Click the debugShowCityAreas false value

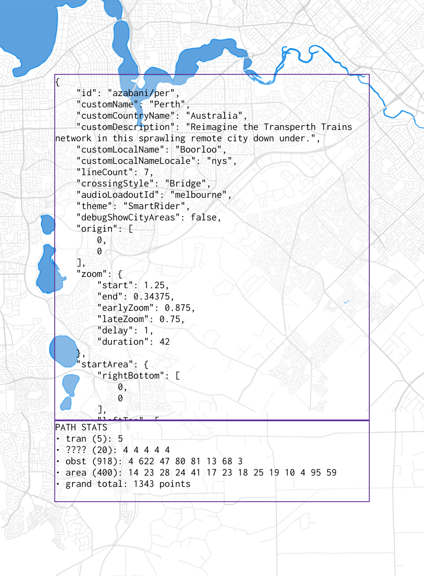coord(205,217)
